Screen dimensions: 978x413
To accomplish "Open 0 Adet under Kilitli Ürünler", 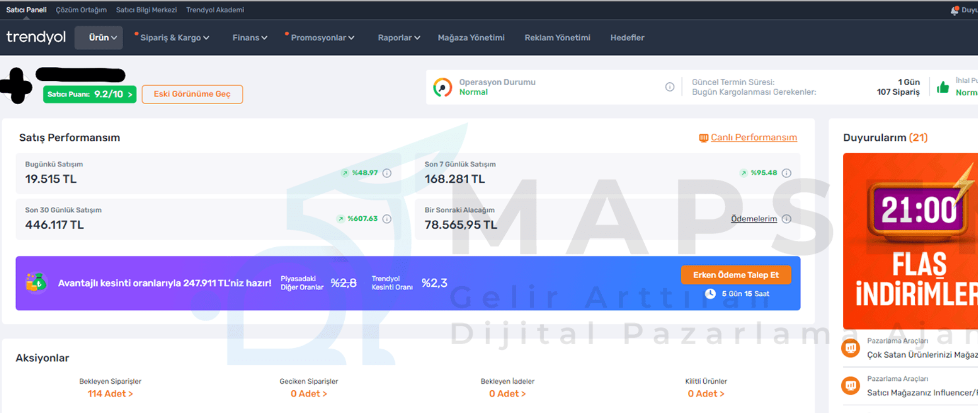I will click(x=706, y=394).
